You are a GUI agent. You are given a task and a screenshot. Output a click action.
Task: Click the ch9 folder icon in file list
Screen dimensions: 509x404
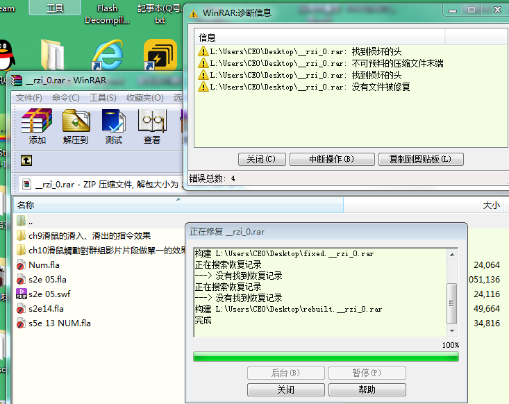click(x=21, y=235)
